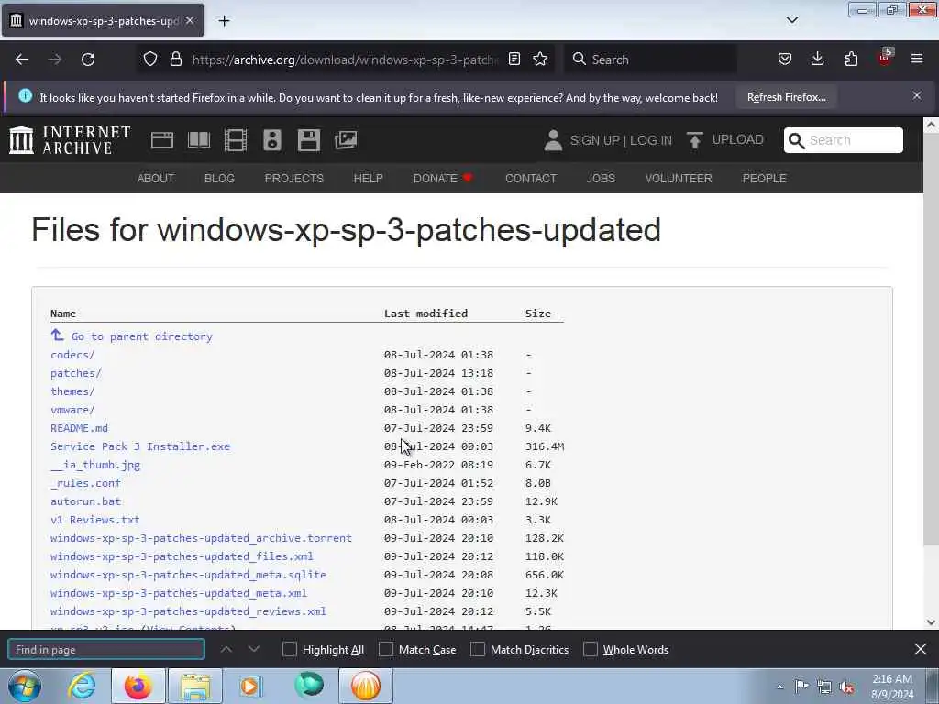Screen dimensions: 939x704
Task: Open the list all tabs dropdown
Action: (792, 20)
